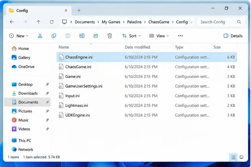Screen dimensions: 251x167
Task: Open OneDrive in the sidebar
Action: point(23,67)
